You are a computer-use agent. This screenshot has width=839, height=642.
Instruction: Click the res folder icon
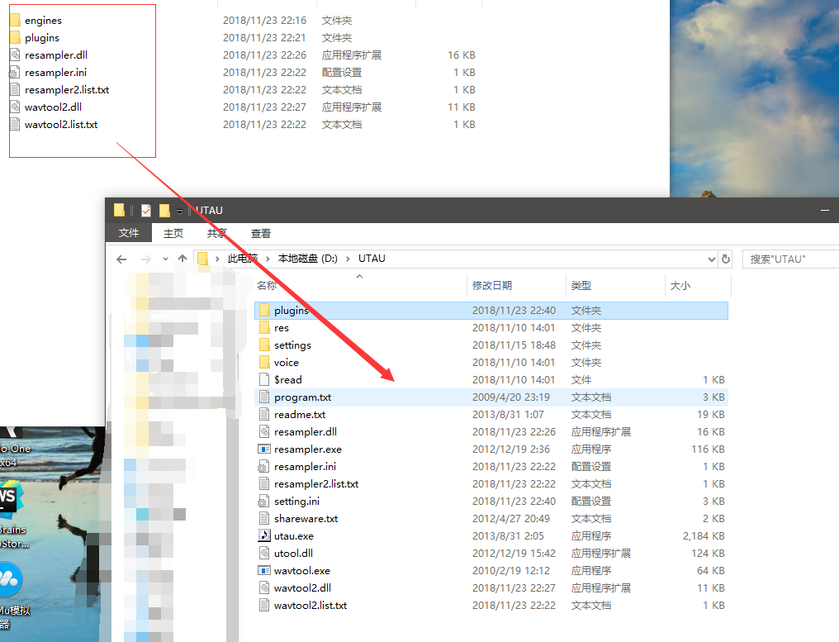click(x=263, y=328)
